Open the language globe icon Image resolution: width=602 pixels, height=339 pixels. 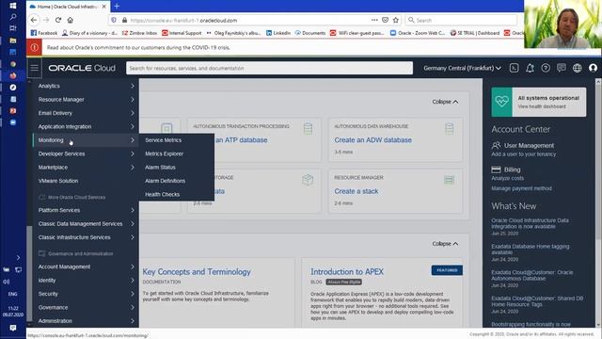click(577, 68)
